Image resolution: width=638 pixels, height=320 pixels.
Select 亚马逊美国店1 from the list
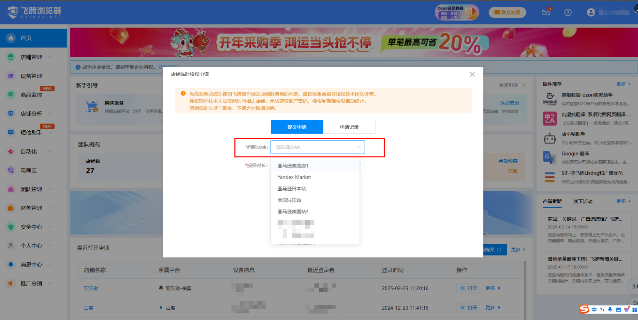tap(293, 166)
